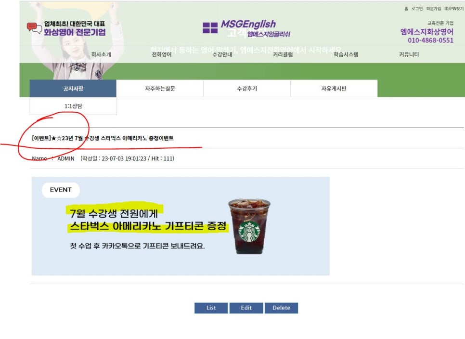Open the 수강안내 menu

(222, 54)
